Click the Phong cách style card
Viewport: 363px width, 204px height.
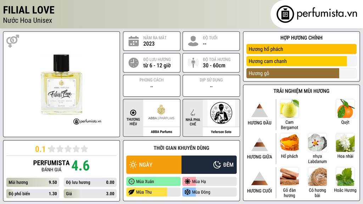pos(152,86)
